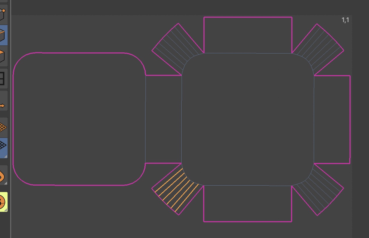Screen dimensions: 369x238
Task: Click inside the central rounded-square UV island
Action: coord(247,119)
